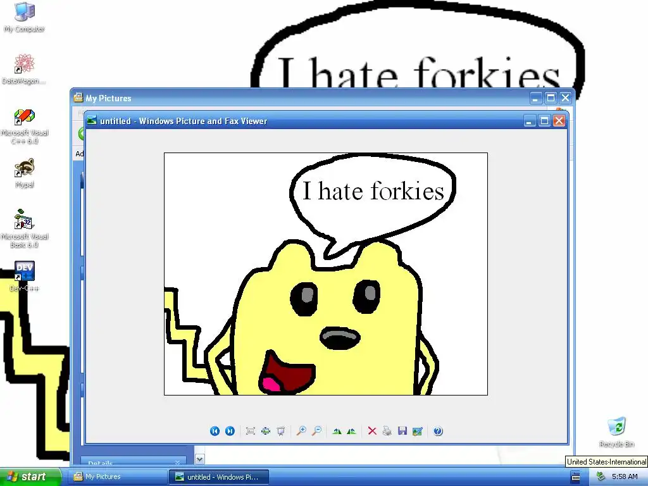Show image at Actual Size
This screenshot has width=648, height=486.
pos(266,431)
